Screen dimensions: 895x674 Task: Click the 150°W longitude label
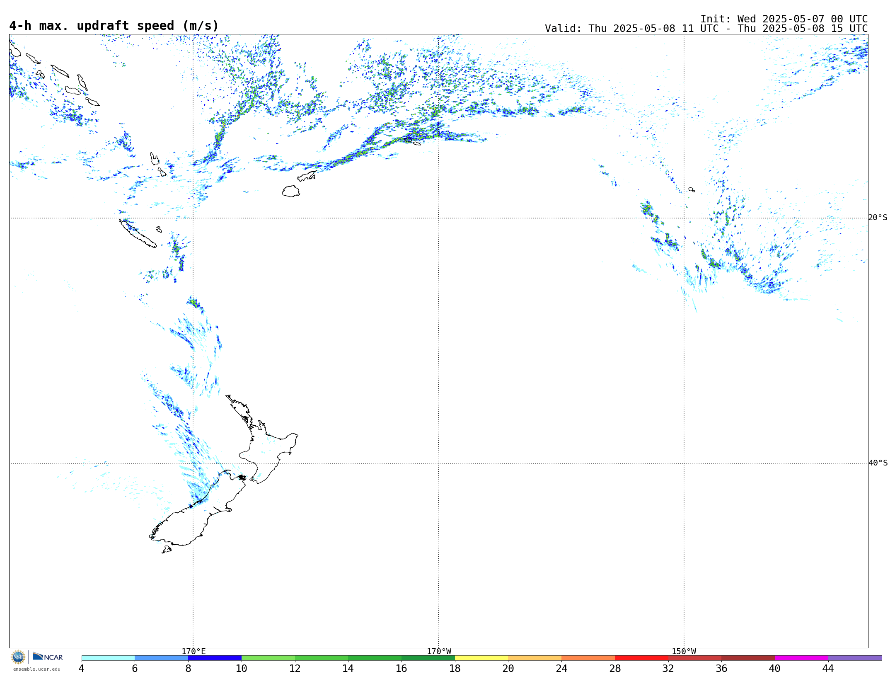pos(684,651)
